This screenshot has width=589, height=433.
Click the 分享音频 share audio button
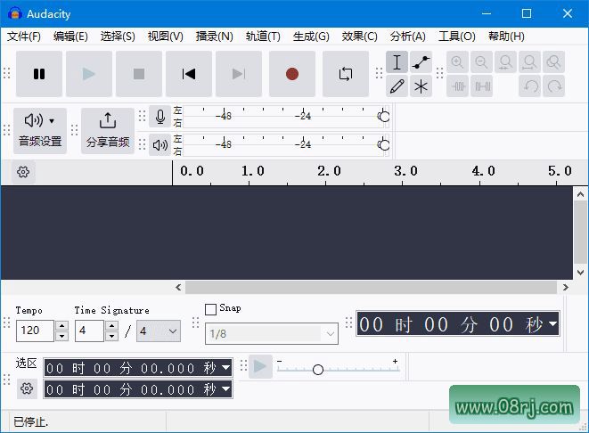(108, 130)
